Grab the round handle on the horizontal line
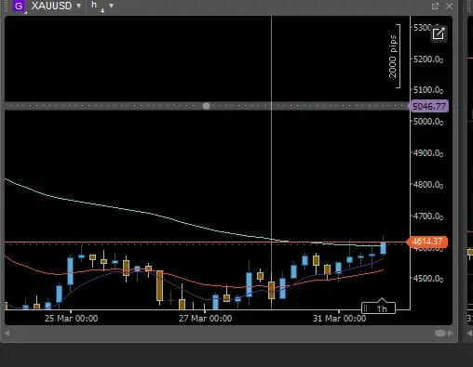This screenshot has height=367, width=473. point(206,106)
